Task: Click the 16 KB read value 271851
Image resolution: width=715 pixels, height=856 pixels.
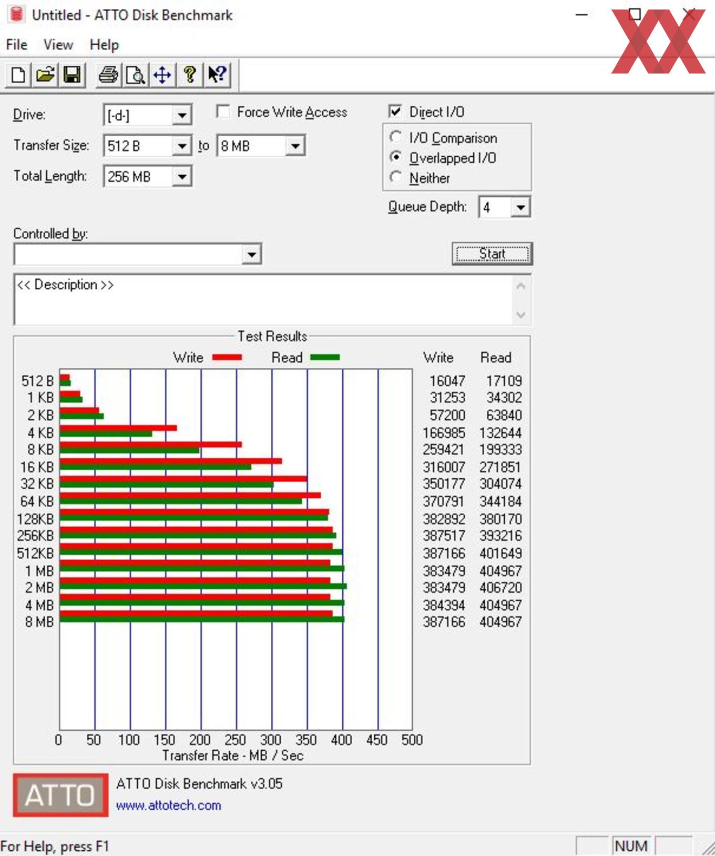Action: pyautogui.click(x=500, y=467)
